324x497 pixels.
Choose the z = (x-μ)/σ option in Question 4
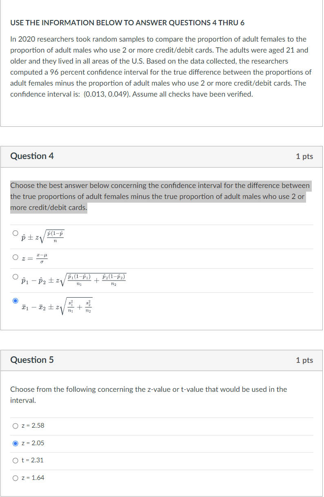tap(15, 257)
